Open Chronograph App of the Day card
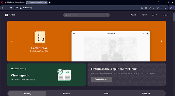The height and width of the screenshot is (96, 175). 46,75
